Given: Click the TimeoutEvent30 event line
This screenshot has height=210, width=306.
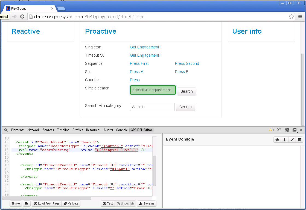Looking at the screenshot, I should 86,184.
